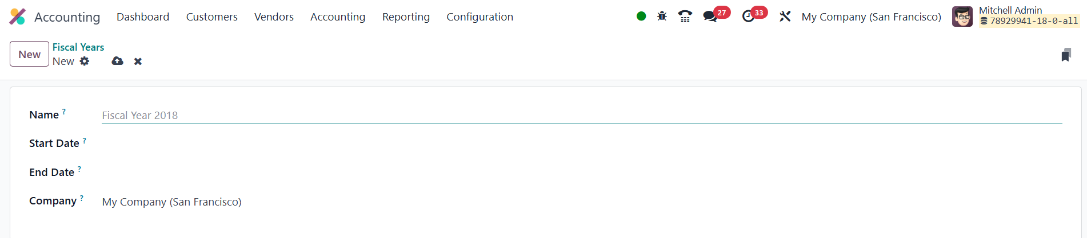
Task: Click the green status indicator dot
Action: pyautogui.click(x=641, y=17)
